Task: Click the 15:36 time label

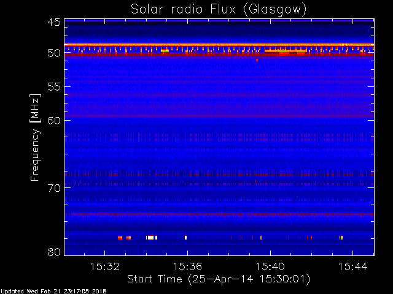Action: click(187, 266)
